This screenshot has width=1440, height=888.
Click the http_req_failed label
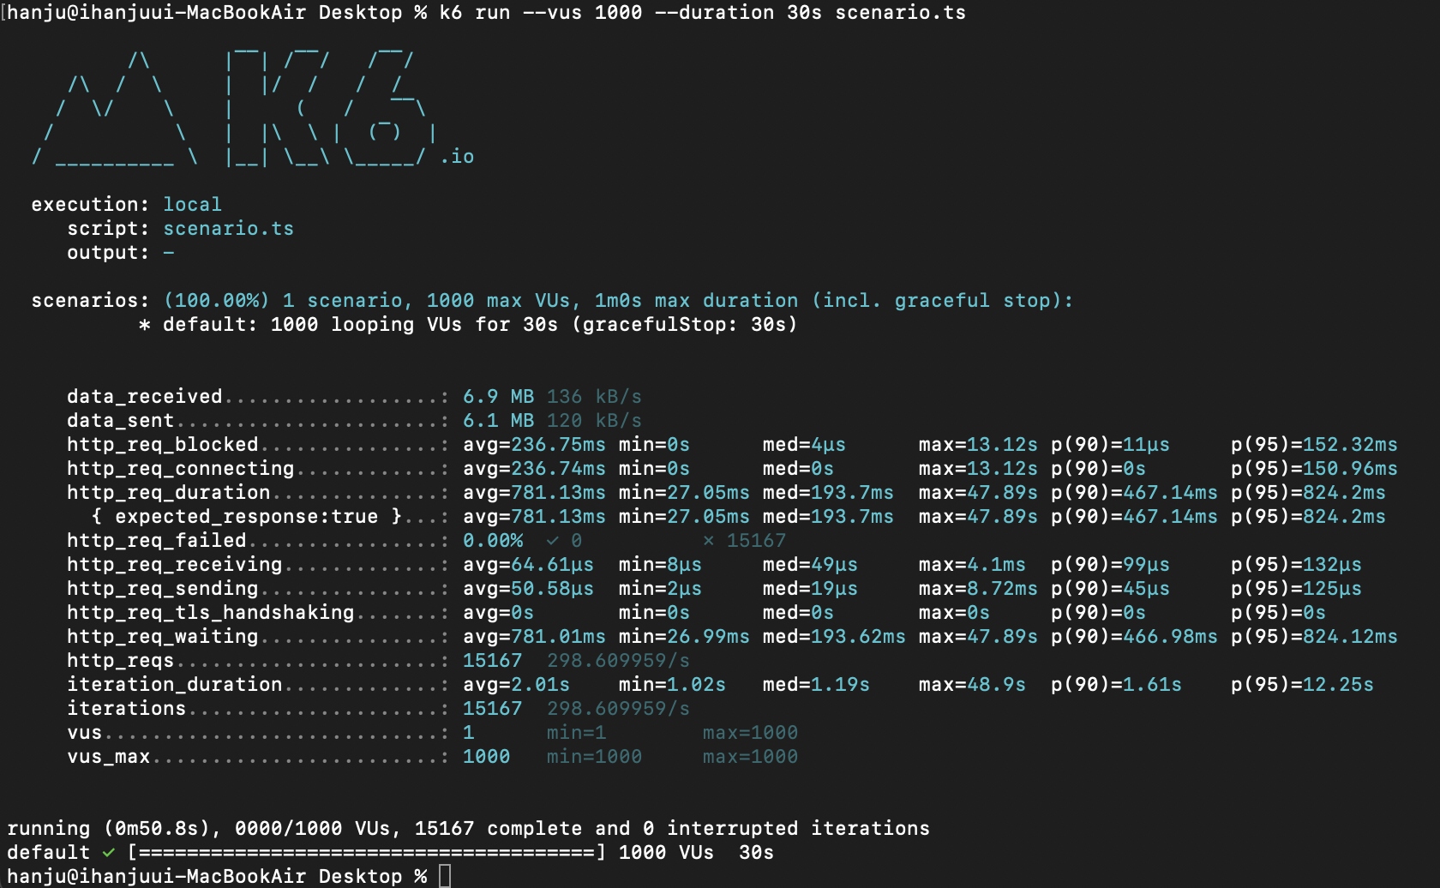[x=157, y=540]
